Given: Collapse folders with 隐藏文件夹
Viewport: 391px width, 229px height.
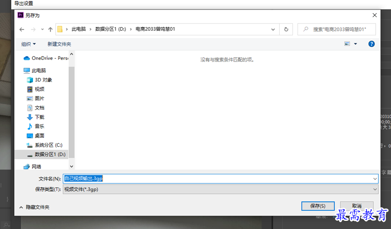Looking at the screenshot, I should click(x=34, y=207).
